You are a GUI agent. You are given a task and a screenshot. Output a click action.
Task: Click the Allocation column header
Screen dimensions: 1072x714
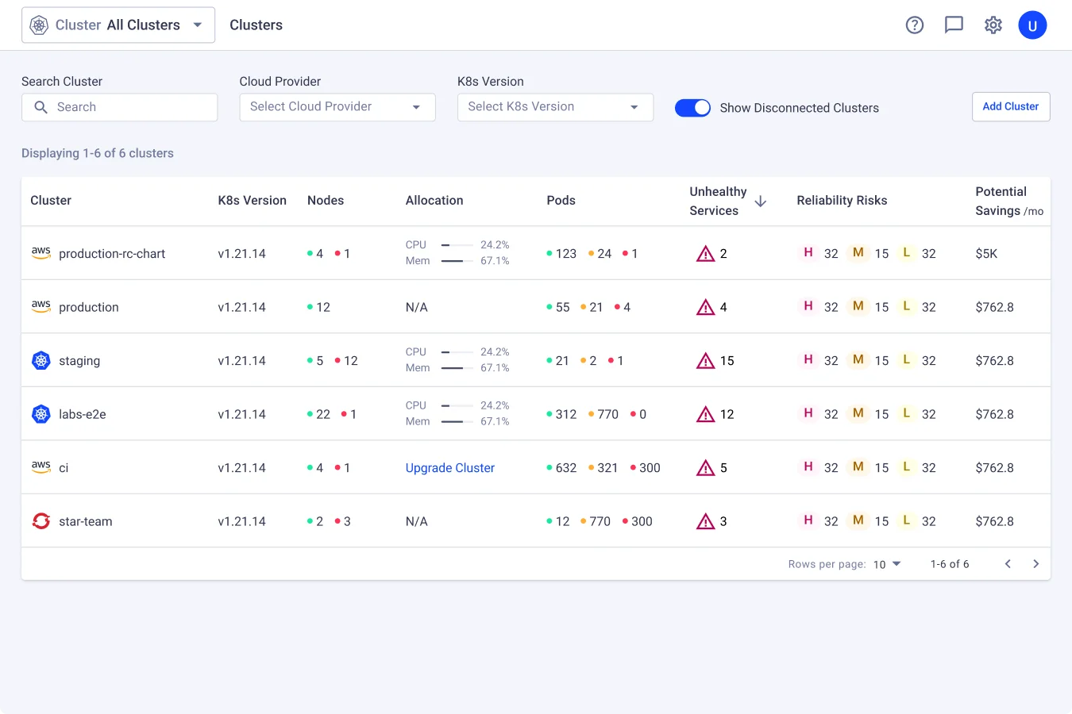point(434,201)
